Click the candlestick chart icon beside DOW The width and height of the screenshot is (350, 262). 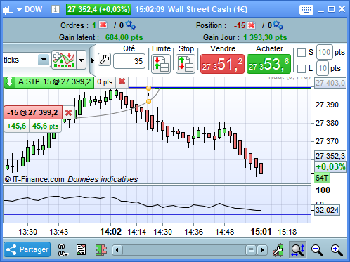[x=8, y=9]
